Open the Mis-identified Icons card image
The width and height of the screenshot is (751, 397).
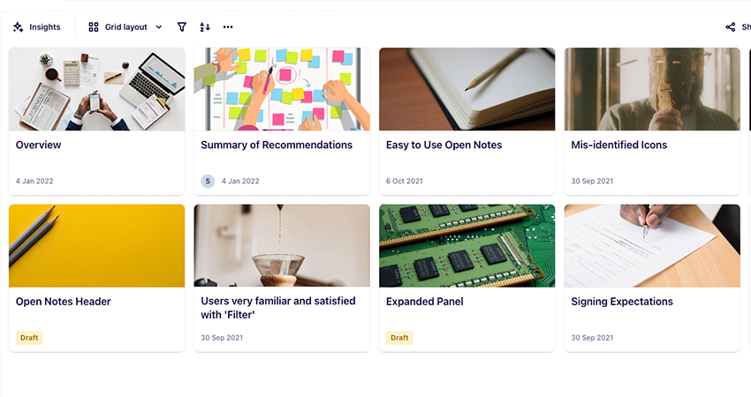click(652, 89)
